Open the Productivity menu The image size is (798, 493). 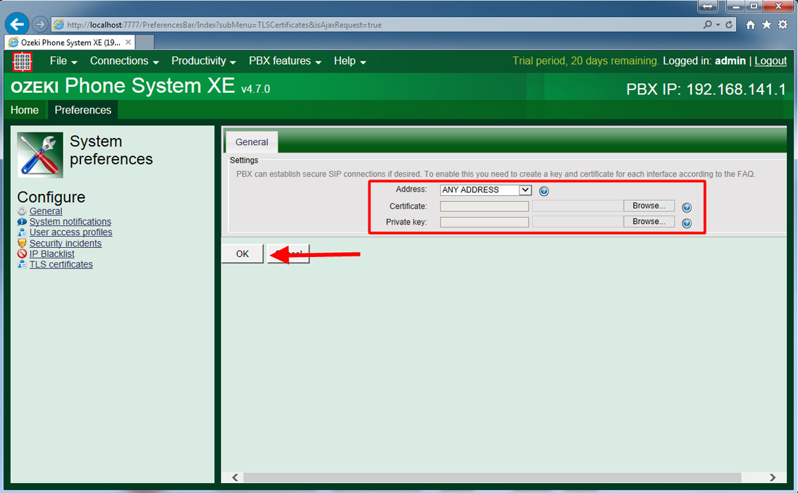tap(204, 61)
